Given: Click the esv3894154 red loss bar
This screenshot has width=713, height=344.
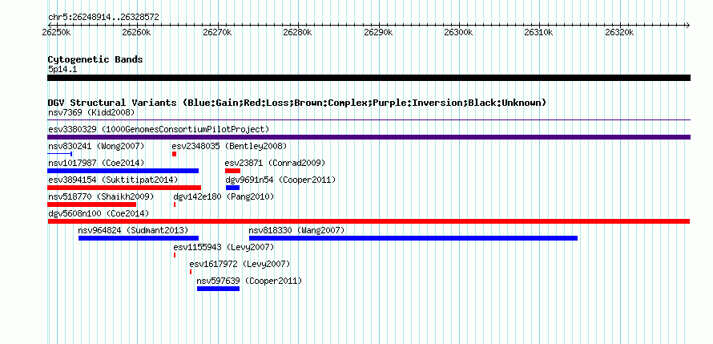Looking at the screenshot, I should [124, 188].
